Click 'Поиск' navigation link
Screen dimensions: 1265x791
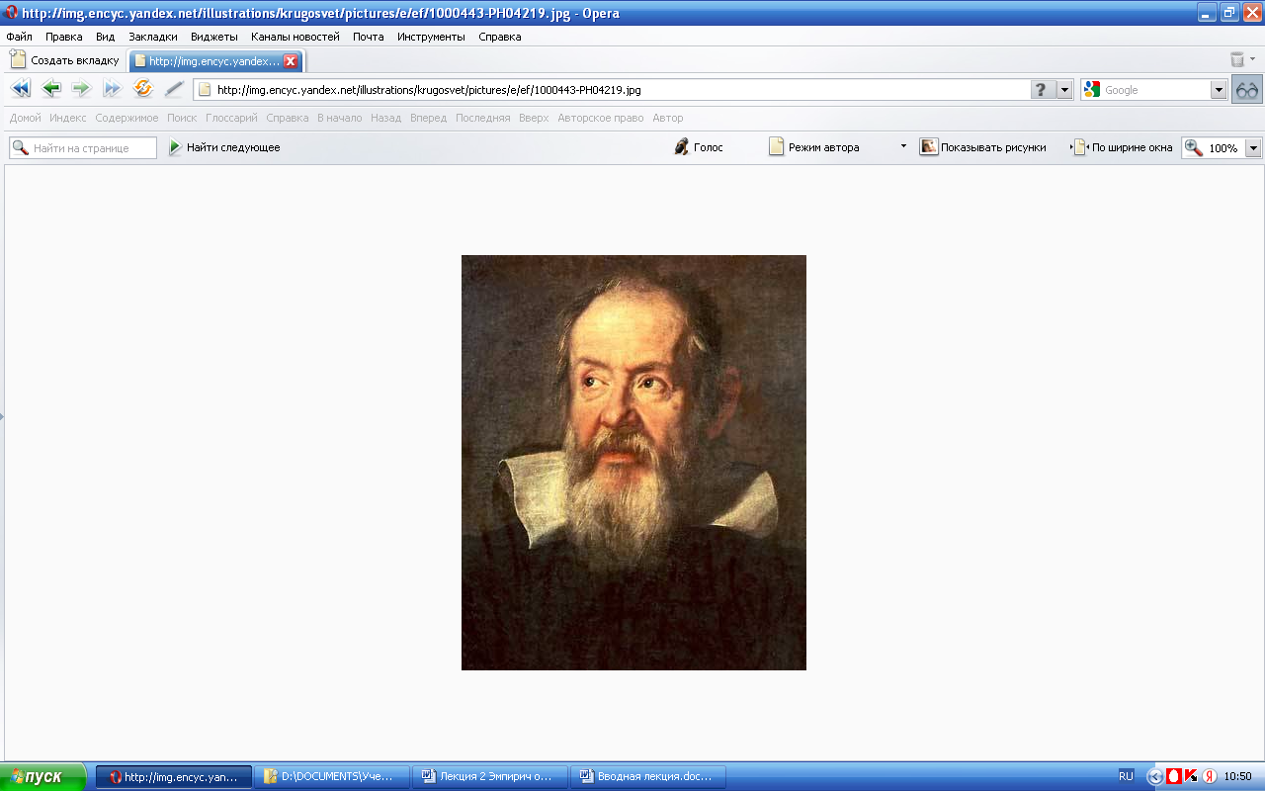coord(182,118)
